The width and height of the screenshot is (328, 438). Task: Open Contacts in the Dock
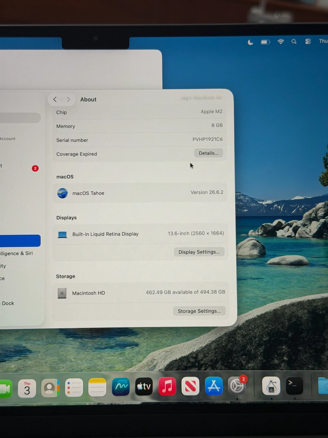[50, 388]
